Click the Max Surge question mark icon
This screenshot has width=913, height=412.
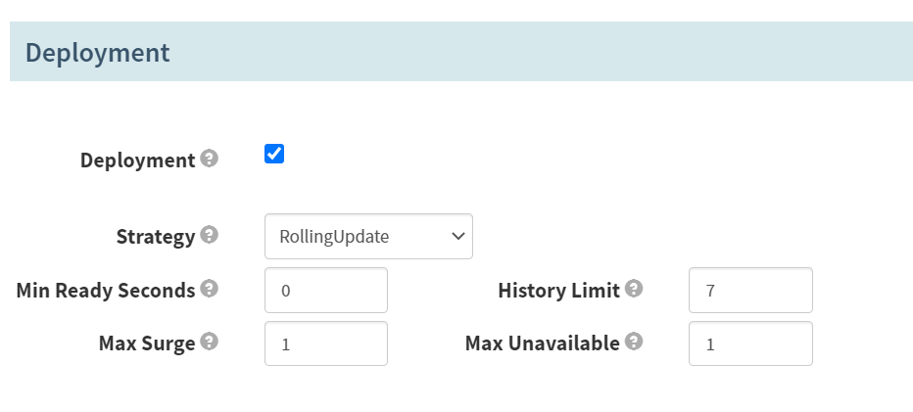click(x=209, y=342)
